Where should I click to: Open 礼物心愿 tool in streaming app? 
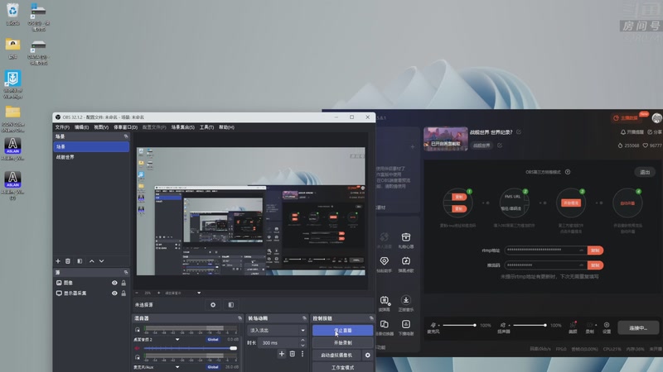tap(405, 241)
